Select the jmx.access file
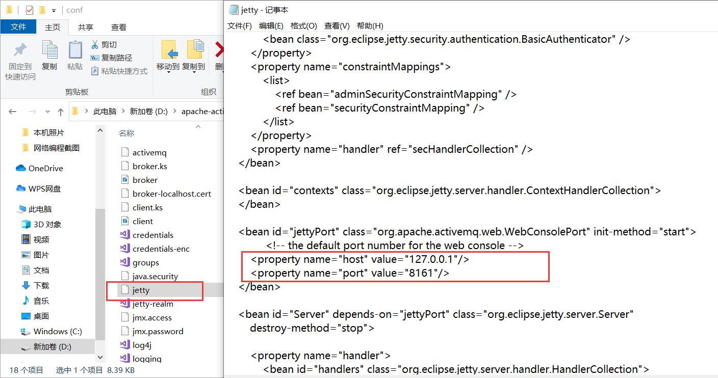 (146, 317)
